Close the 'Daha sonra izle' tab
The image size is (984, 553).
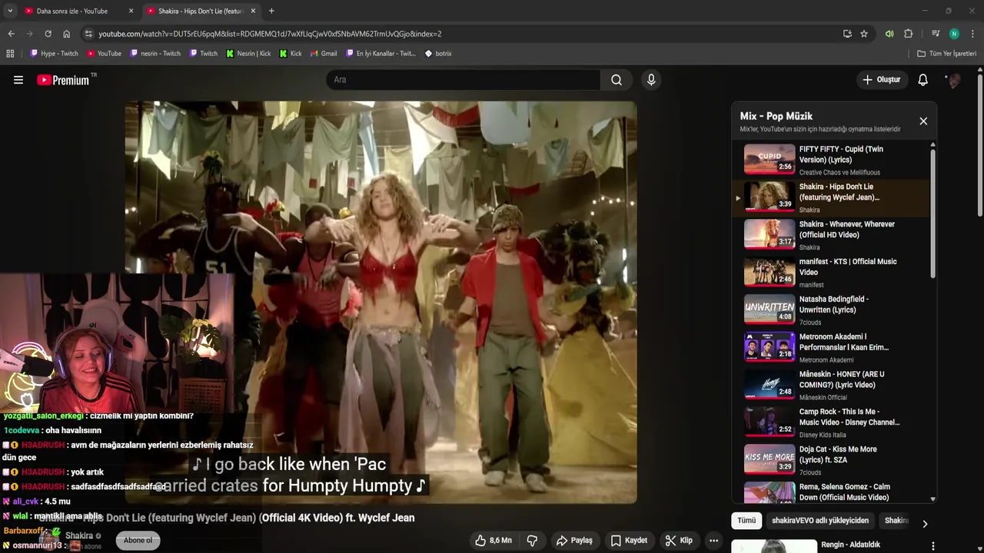point(131,11)
